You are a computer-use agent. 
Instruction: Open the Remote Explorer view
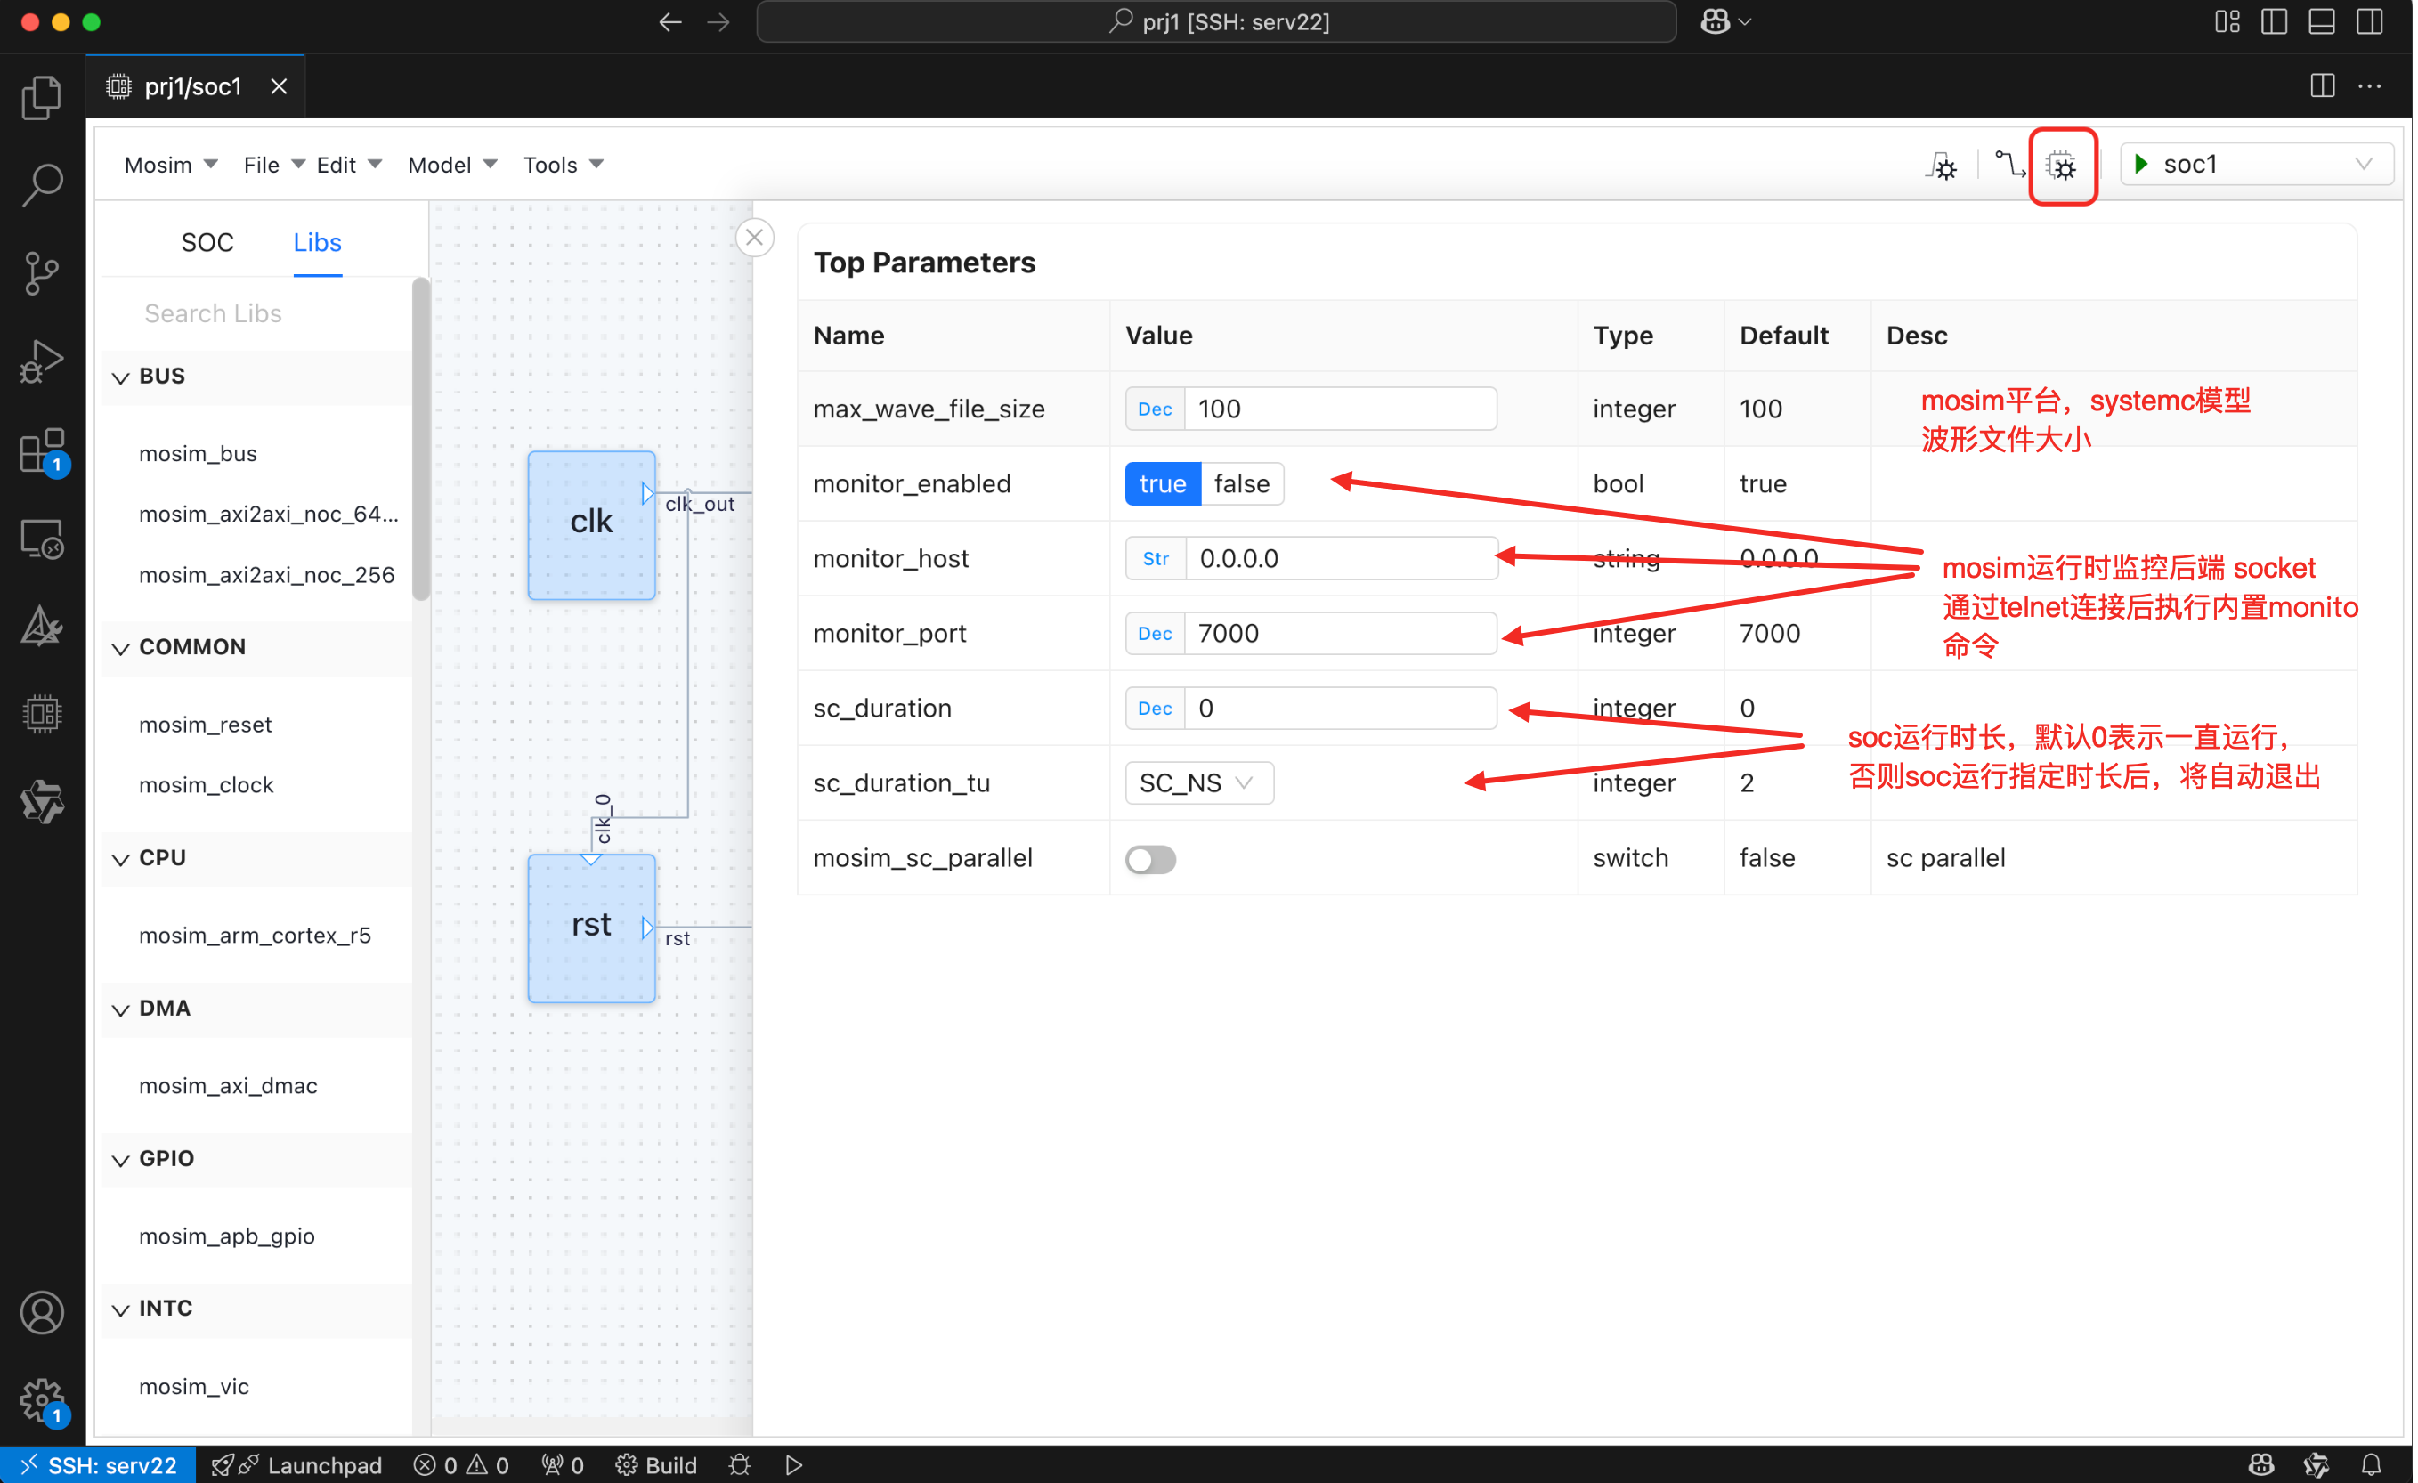[41, 539]
